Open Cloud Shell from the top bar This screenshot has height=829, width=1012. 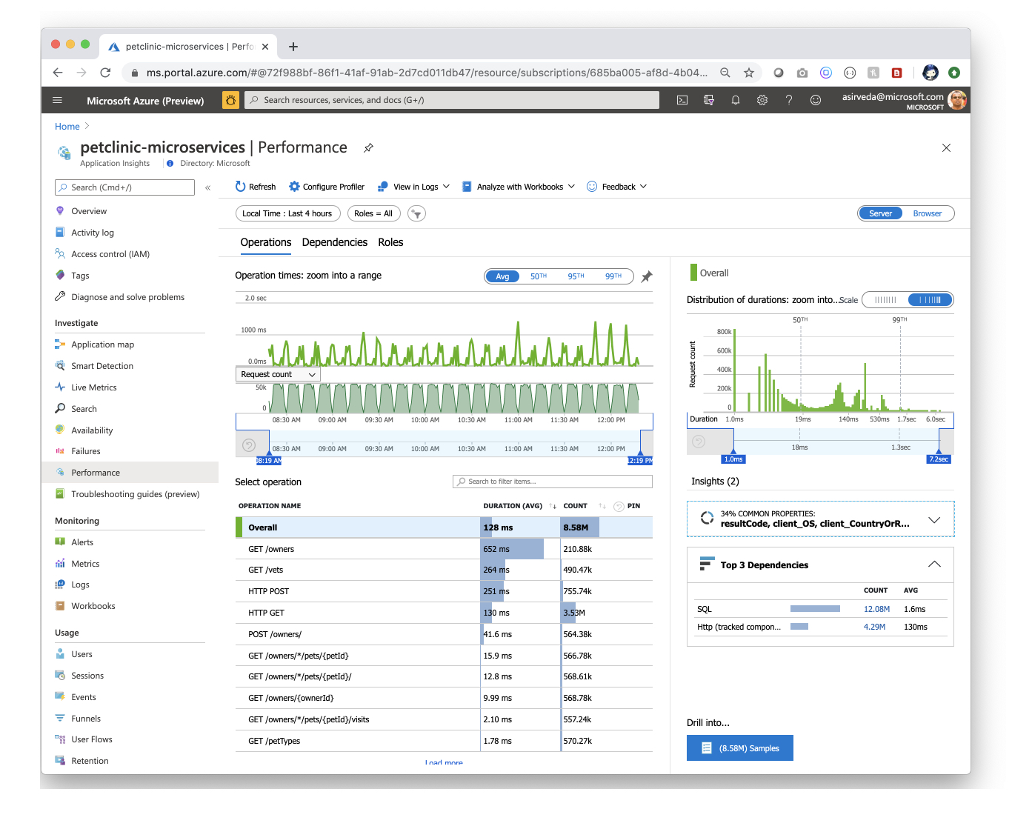click(x=682, y=100)
